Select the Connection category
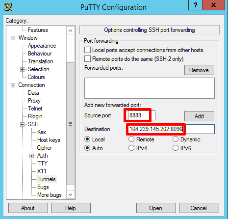Screen dimensions: 228x219 click(31, 85)
